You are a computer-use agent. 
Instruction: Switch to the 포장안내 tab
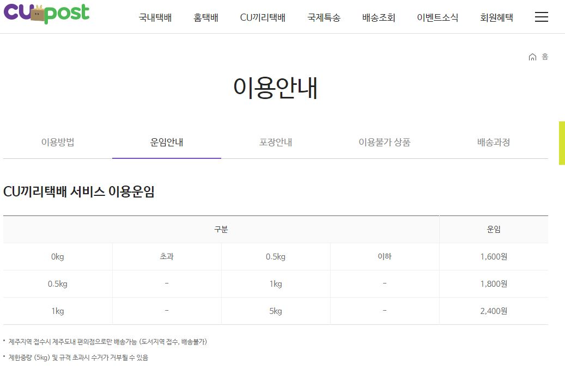[276, 142]
